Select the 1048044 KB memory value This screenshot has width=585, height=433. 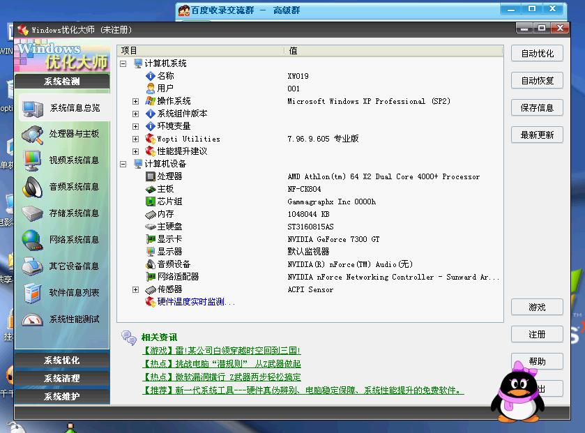tap(308, 215)
